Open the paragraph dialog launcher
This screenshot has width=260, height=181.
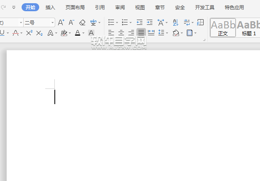[x=204, y=40]
